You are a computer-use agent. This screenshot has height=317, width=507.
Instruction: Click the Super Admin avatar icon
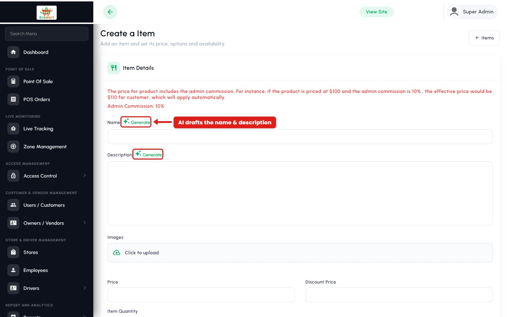(x=454, y=12)
